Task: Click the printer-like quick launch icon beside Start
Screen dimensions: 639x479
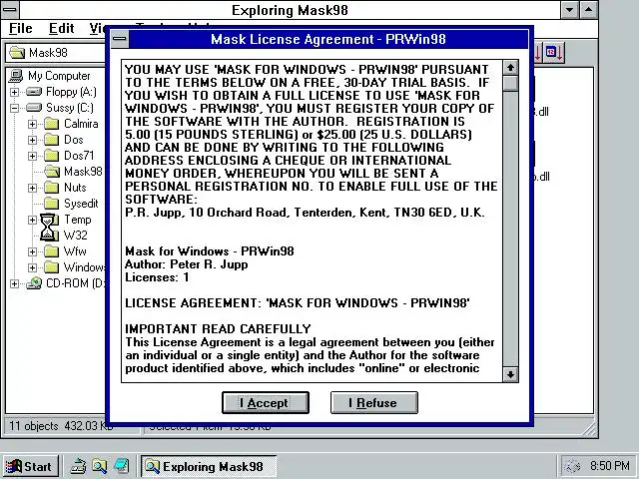Action: [x=78, y=466]
